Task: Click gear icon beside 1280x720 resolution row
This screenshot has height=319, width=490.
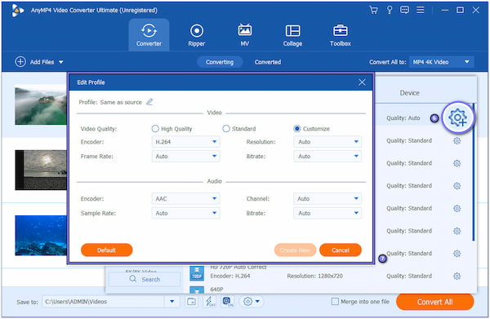Action: point(457,276)
